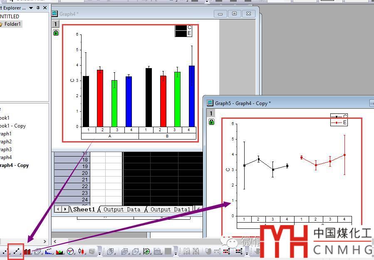374x260 pixels.
Task: Click the scroll-left arrow below the Graph4 window
Action: click(55, 241)
